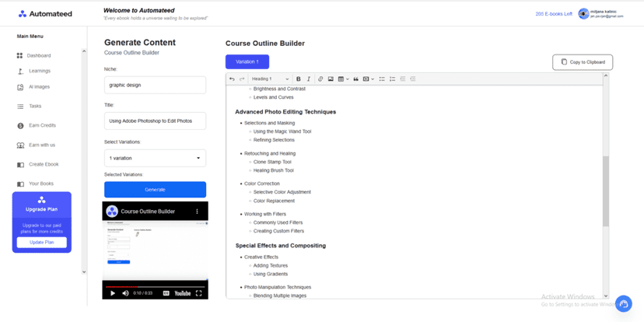Increase indent of list item
644x322 pixels.
413,79
